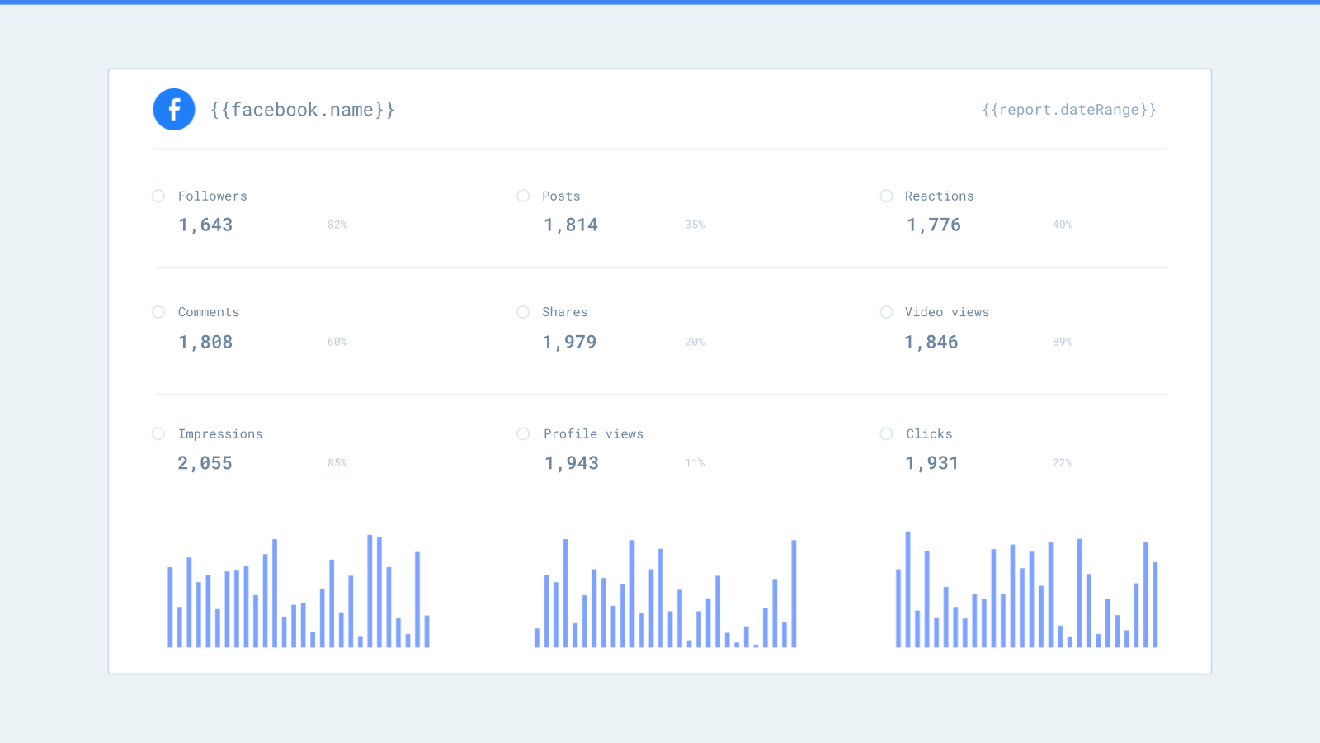Click the 11% Profile views percentage
1320x743 pixels.
695,463
